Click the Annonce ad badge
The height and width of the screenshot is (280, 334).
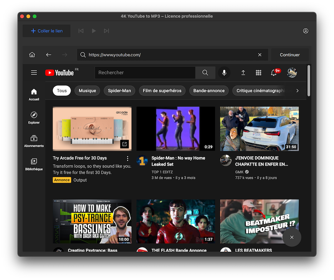point(62,180)
